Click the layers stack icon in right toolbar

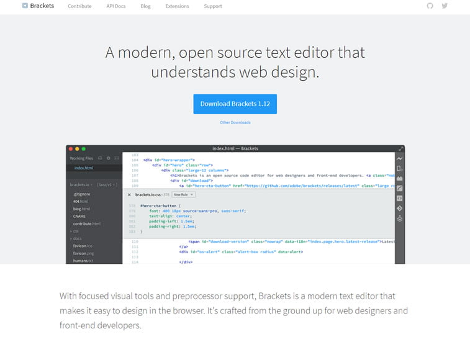pyautogui.click(x=400, y=219)
